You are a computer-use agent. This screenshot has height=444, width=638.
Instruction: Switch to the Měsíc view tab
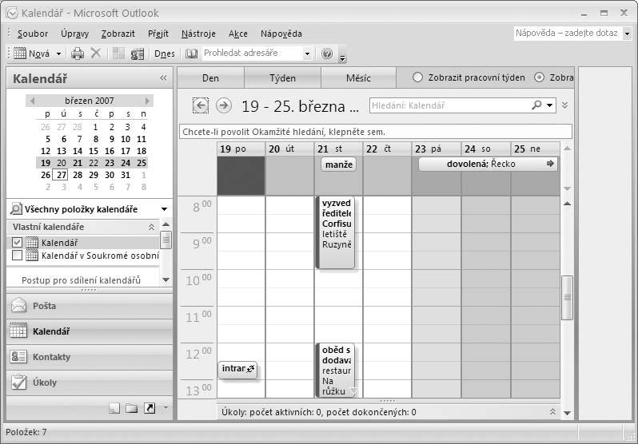pyautogui.click(x=358, y=78)
